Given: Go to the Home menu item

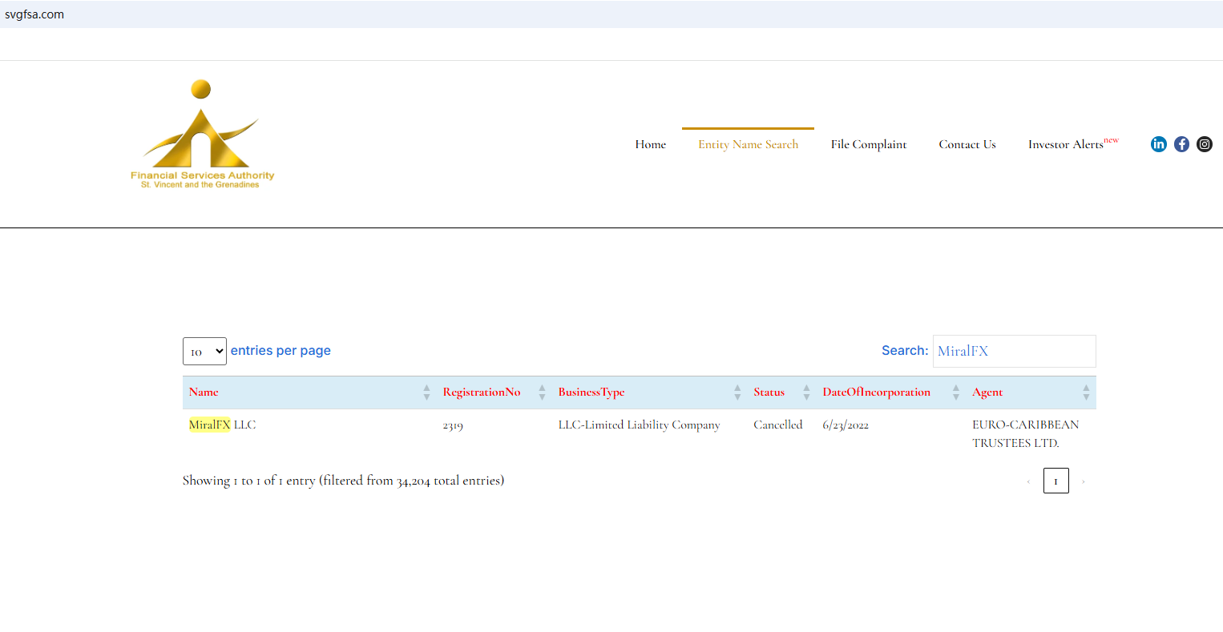Looking at the screenshot, I should 650,145.
